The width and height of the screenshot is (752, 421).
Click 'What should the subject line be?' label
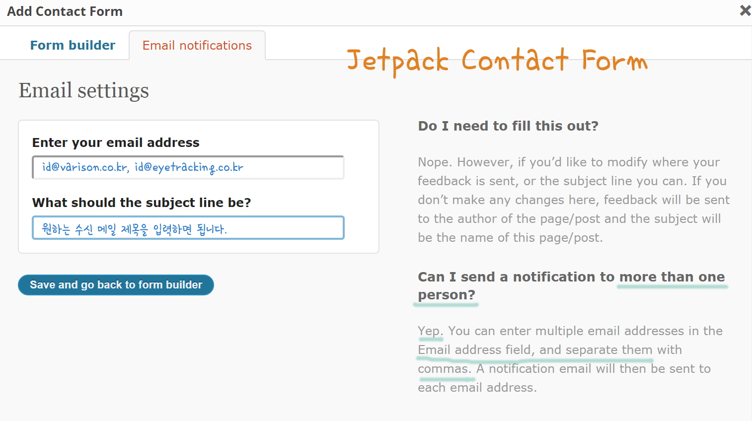[x=142, y=203]
